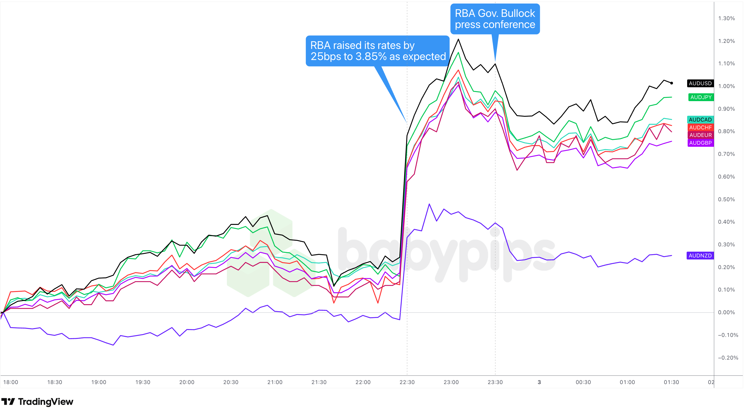Screen dimensions: 745x408
Task: Click the AUDUSD line end-point dot
Action: (x=671, y=83)
